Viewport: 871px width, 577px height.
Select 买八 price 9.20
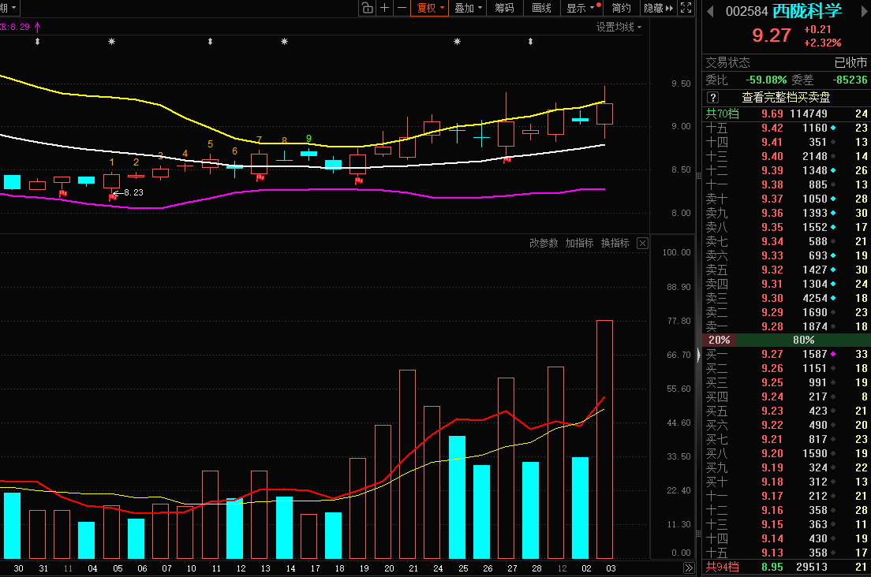(x=772, y=453)
